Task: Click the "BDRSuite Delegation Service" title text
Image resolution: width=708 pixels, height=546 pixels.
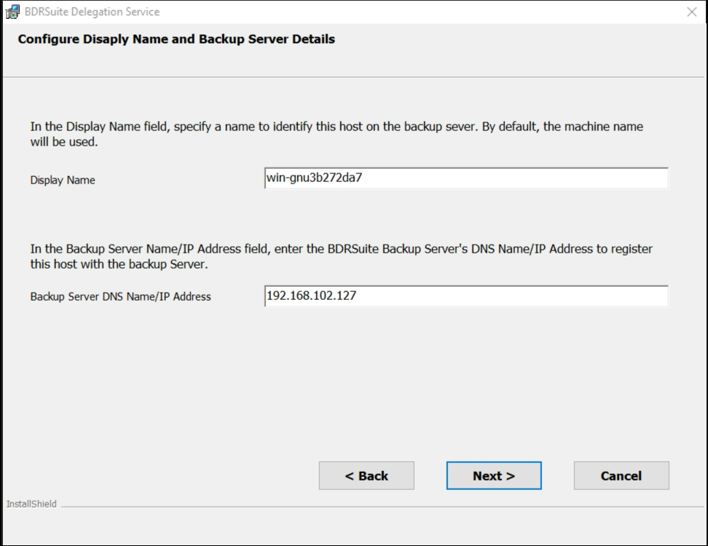Action: [92, 12]
